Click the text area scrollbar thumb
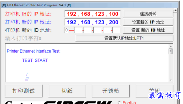This screenshot has width=183, height=104. click(x=171, y=51)
